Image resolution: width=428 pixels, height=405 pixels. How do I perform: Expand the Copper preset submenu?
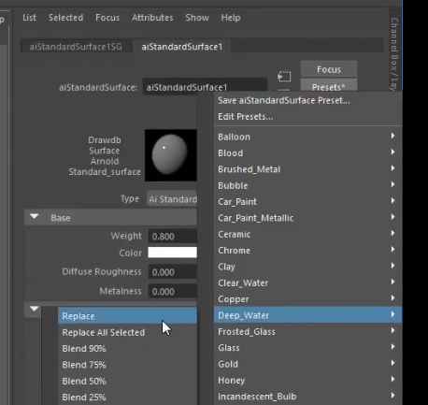tap(308, 298)
